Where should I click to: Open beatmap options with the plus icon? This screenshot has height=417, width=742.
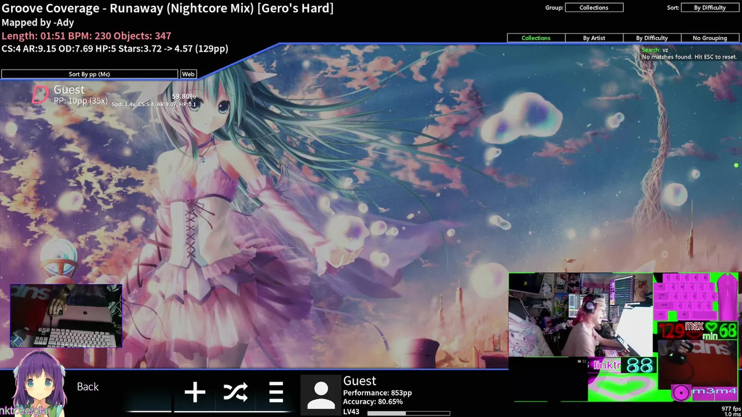coord(195,393)
